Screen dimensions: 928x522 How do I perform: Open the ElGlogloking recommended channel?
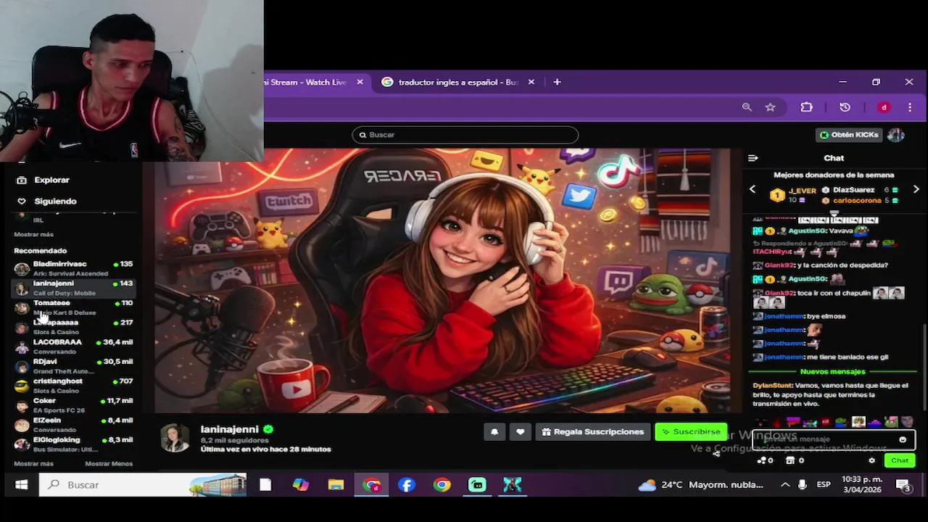click(x=73, y=444)
